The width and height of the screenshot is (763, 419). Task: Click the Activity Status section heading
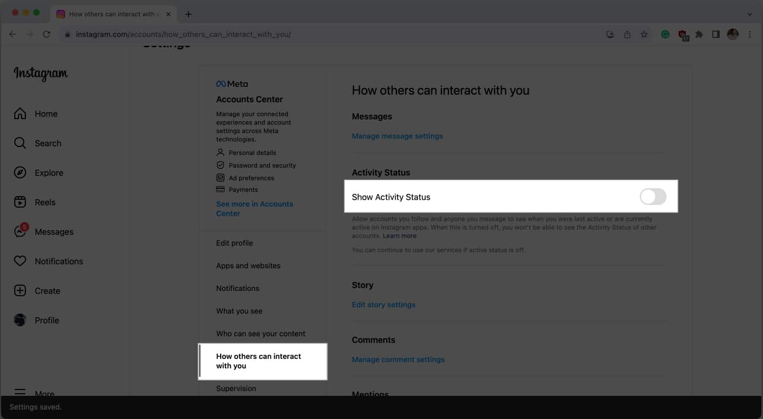381,172
